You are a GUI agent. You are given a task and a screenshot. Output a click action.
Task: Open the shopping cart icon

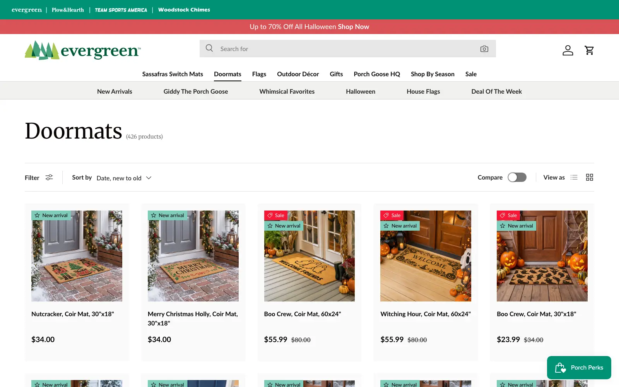pyautogui.click(x=589, y=50)
